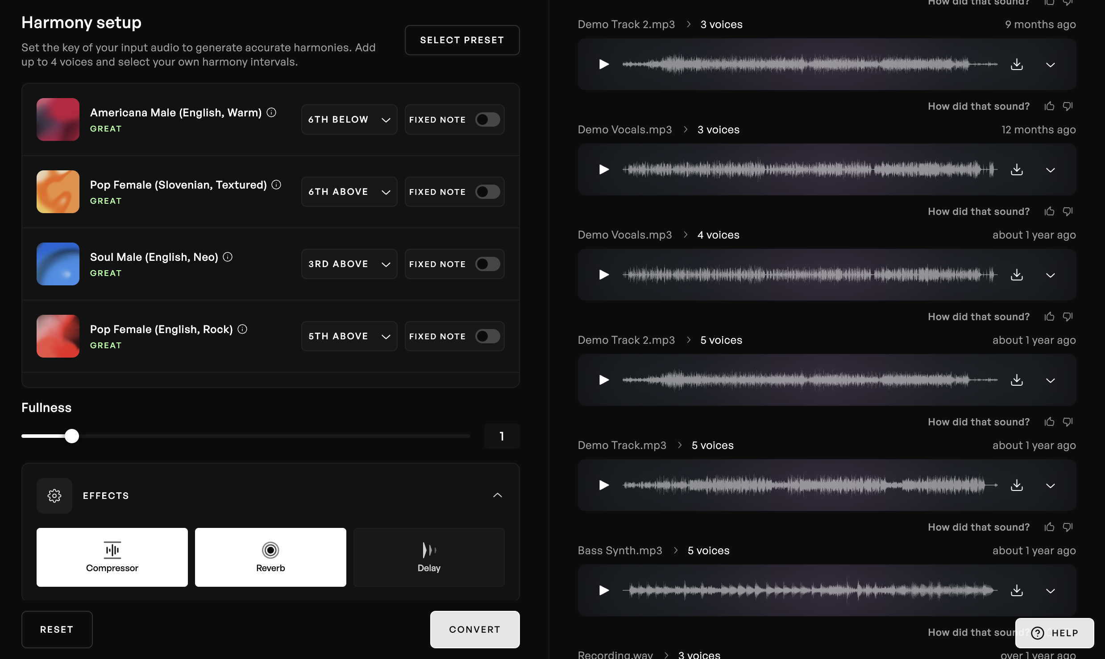Reset the harmony setup
1105x659 pixels.
57,630
